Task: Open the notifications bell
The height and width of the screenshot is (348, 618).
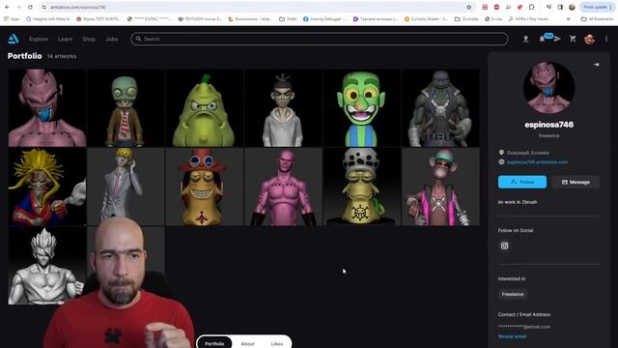Action: [543, 39]
